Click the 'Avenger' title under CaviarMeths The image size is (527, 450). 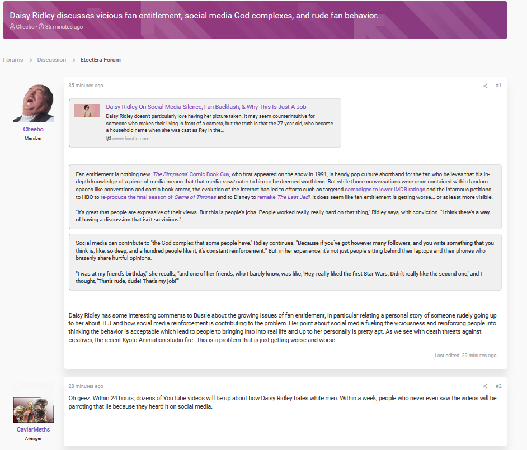(33, 438)
